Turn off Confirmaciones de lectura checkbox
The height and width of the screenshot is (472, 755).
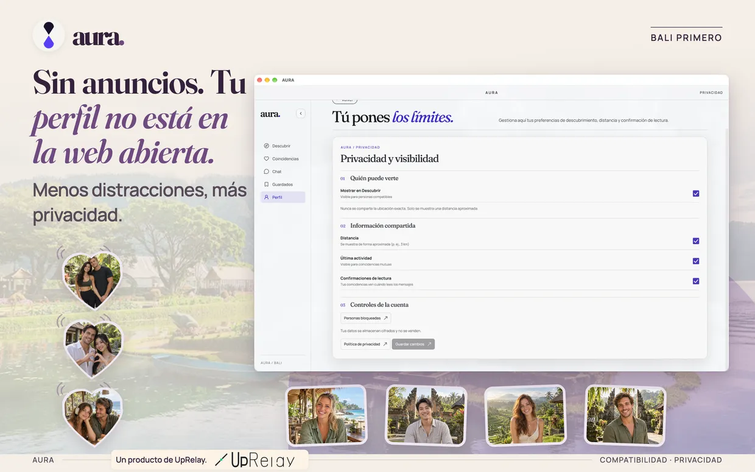(x=696, y=281)
